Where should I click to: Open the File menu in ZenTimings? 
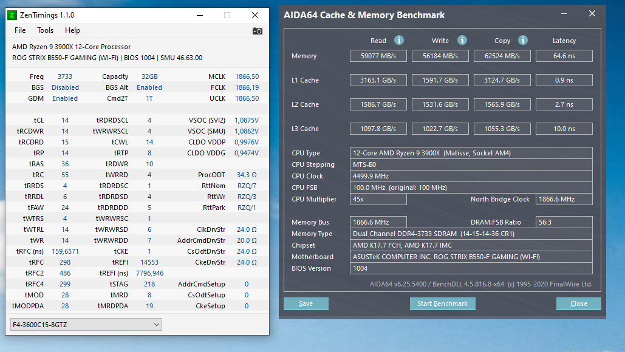[x=20, y=30]
